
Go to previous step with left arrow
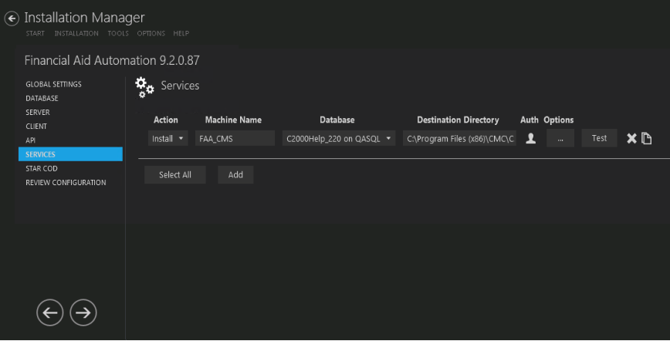tap(50, 312)
